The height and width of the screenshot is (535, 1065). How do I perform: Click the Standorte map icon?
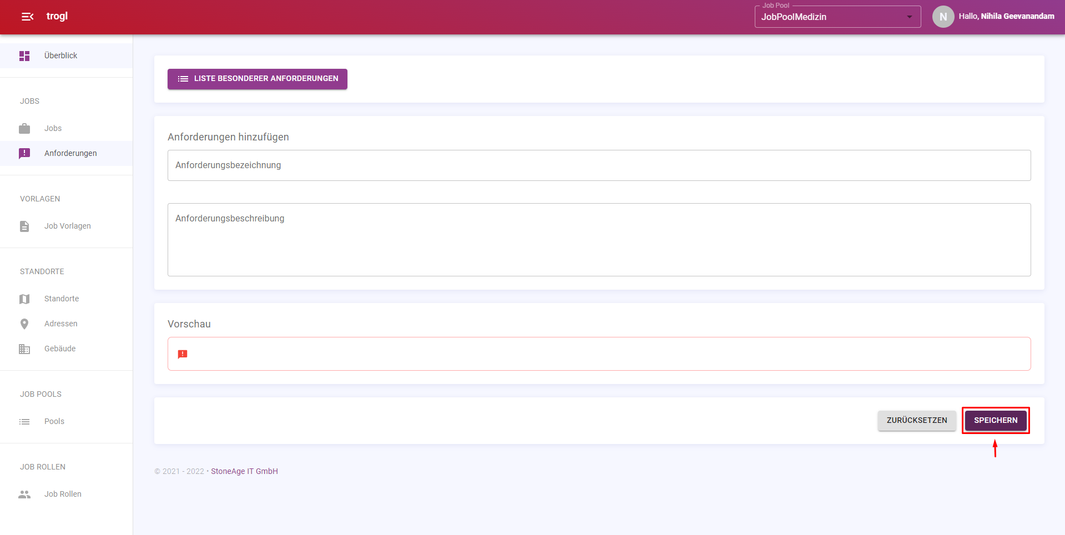(x=24, y=299)
